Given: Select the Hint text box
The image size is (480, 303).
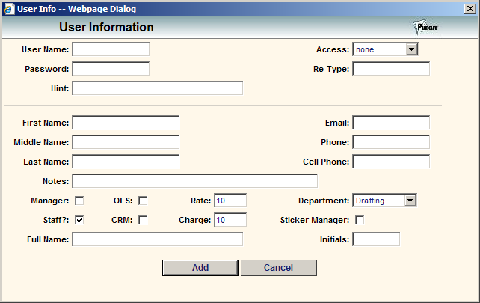Looking at the screenshot, I should coord(157,88).
